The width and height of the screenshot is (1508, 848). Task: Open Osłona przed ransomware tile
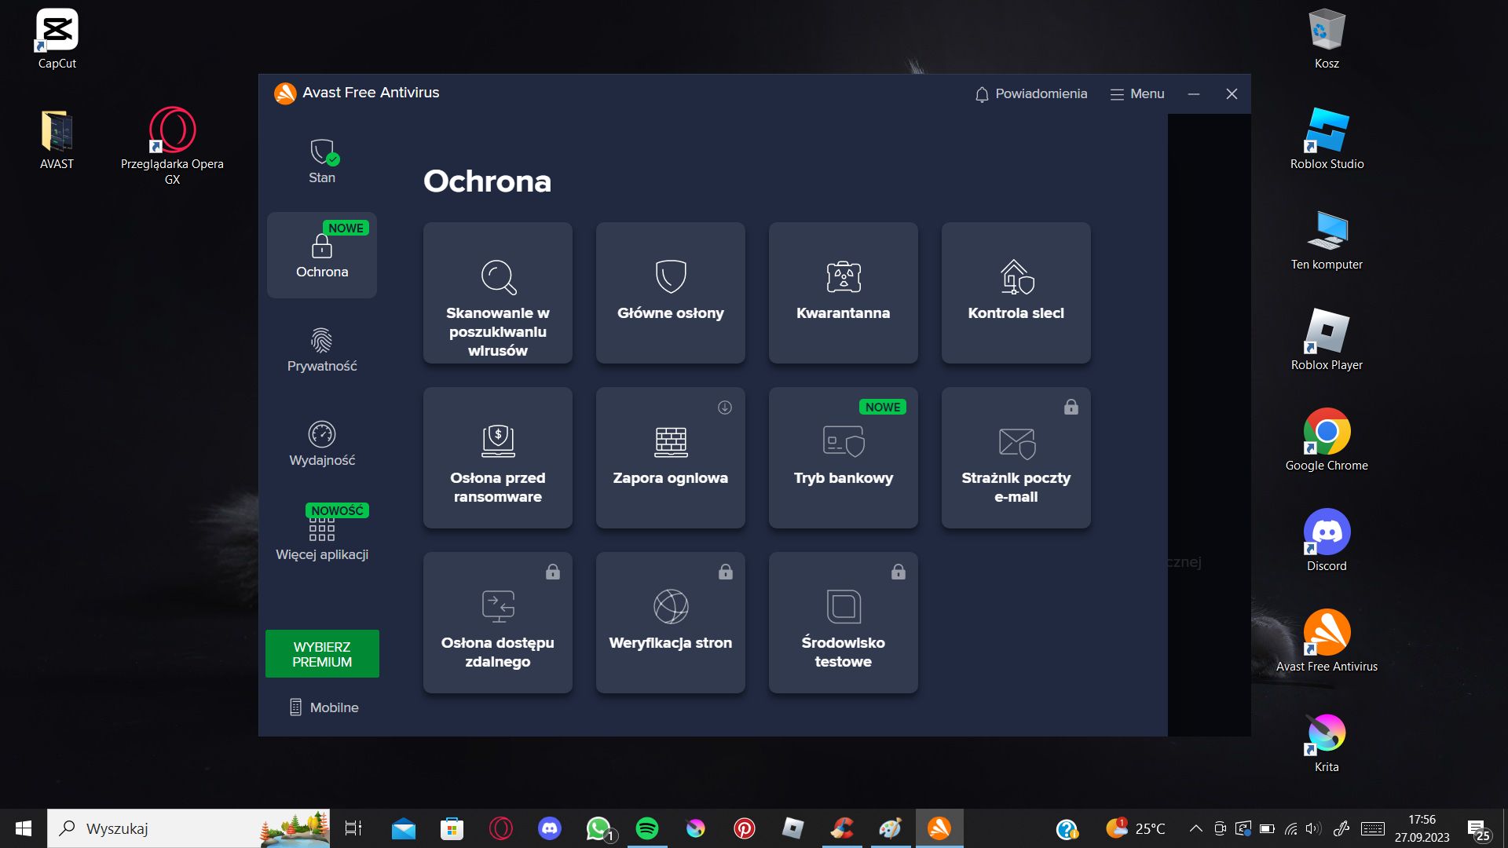click(x=497, y=458)
